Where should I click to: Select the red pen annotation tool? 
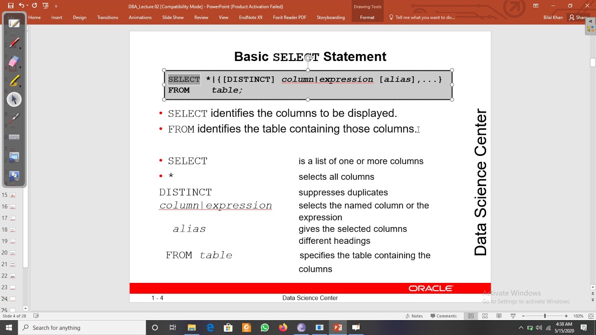pyautogui.click(x=14, y=43)
